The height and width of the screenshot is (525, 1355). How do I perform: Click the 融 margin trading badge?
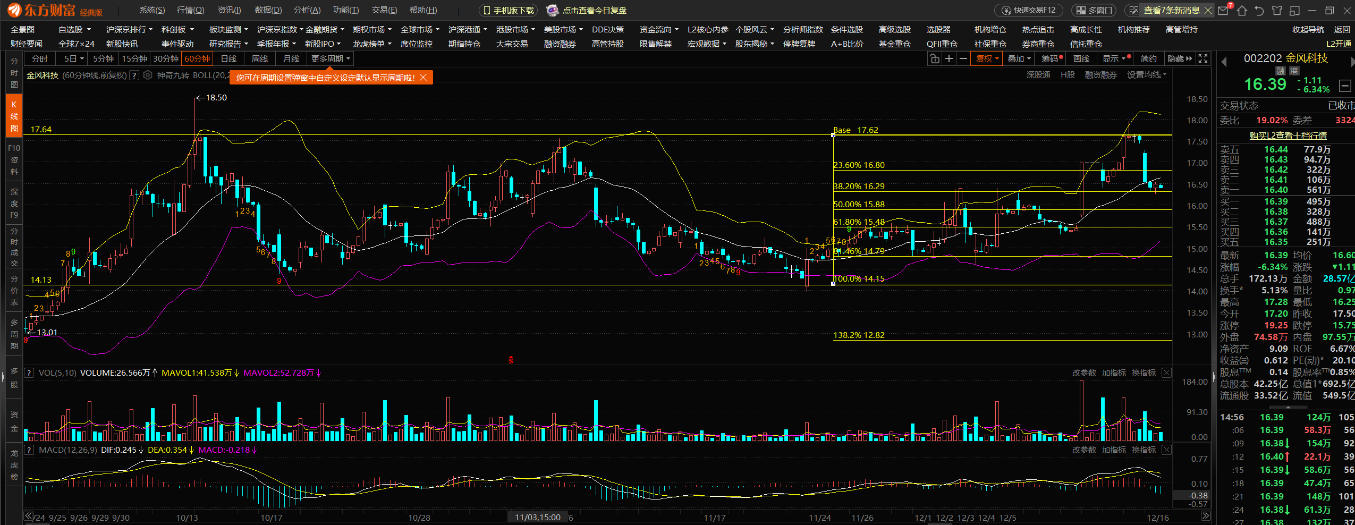pyautogui.click(x=1280, y=71)
